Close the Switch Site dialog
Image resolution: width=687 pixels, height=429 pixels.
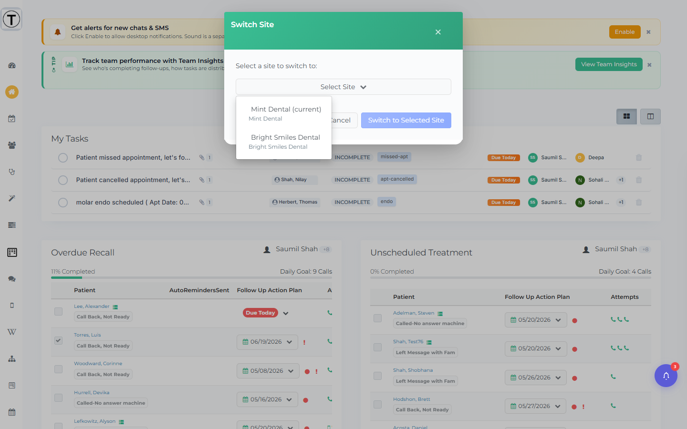438,32
